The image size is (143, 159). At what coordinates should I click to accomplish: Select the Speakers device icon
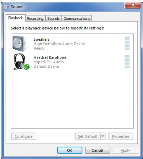tap(19, 44)
